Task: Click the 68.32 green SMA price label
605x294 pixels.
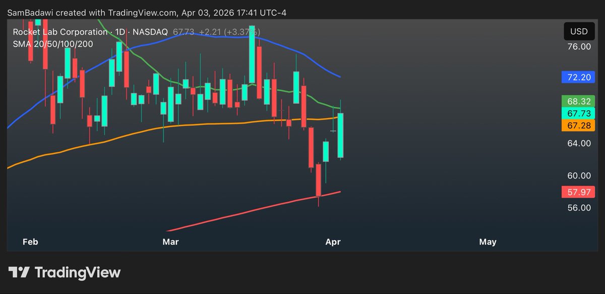Action: coord(578,101)
